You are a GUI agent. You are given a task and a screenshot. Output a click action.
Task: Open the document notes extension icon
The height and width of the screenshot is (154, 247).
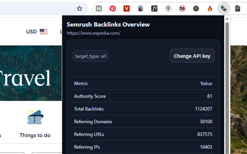pyautogui.click(x=238, y=8)
